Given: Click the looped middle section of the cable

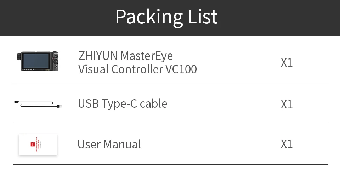Looking at the screenshot, I should tap(37, 104).
